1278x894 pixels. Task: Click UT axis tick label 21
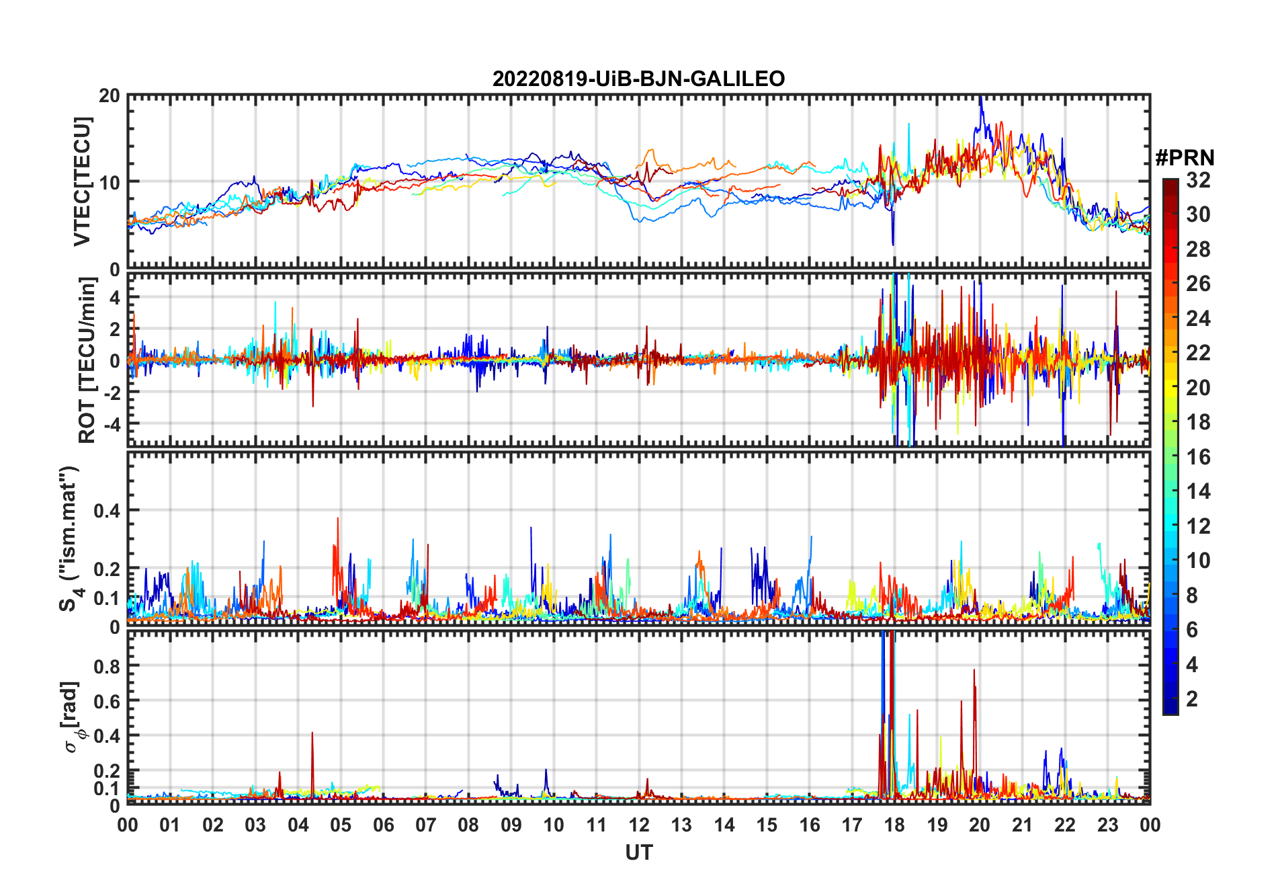pos(1022,825)
